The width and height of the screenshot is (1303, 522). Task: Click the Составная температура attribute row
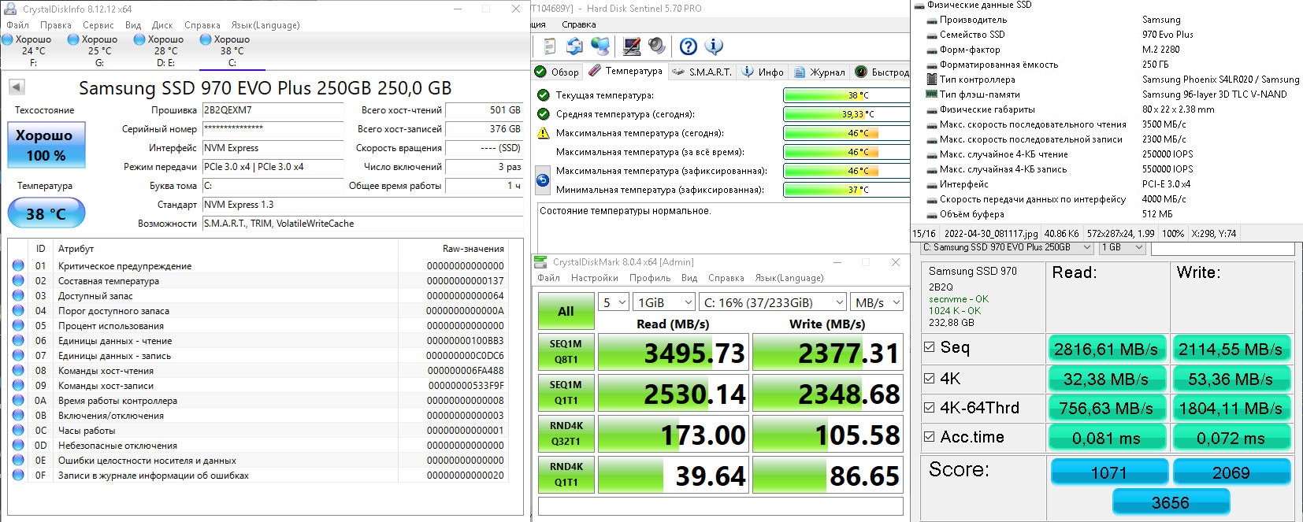pyautogui.click(x=258, y=281)
